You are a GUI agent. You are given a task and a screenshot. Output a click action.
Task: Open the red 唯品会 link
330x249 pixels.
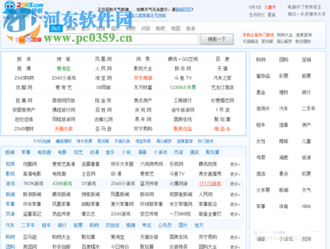tap(222, 129)
